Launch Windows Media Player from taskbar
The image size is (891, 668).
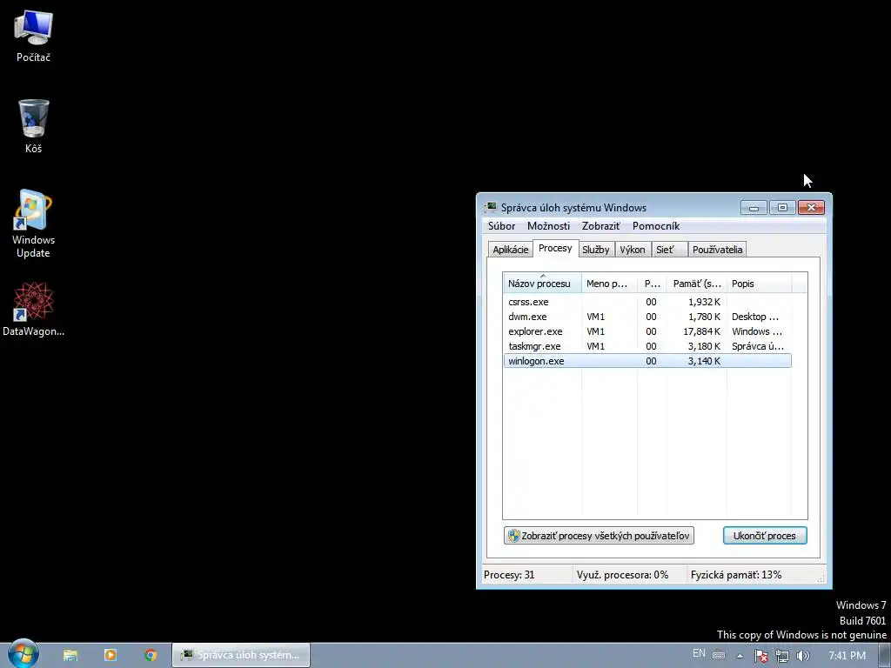(x=111, y=655)
